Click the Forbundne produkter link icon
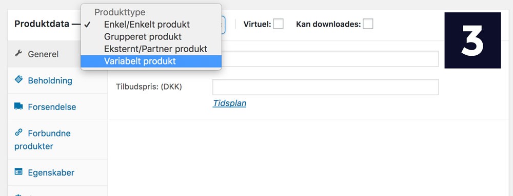This screenshot has width=513, height=196. [x=18, y=133]
